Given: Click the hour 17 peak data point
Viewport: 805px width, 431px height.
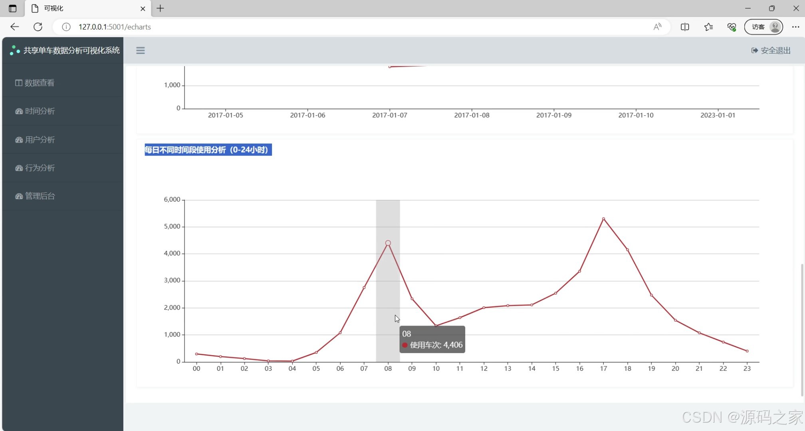Looking at the screenshot, I should pos(603,219).
